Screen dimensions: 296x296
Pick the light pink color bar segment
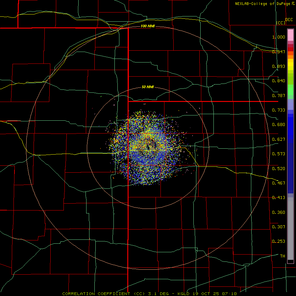pyautogui.click(x=290, y=35)
